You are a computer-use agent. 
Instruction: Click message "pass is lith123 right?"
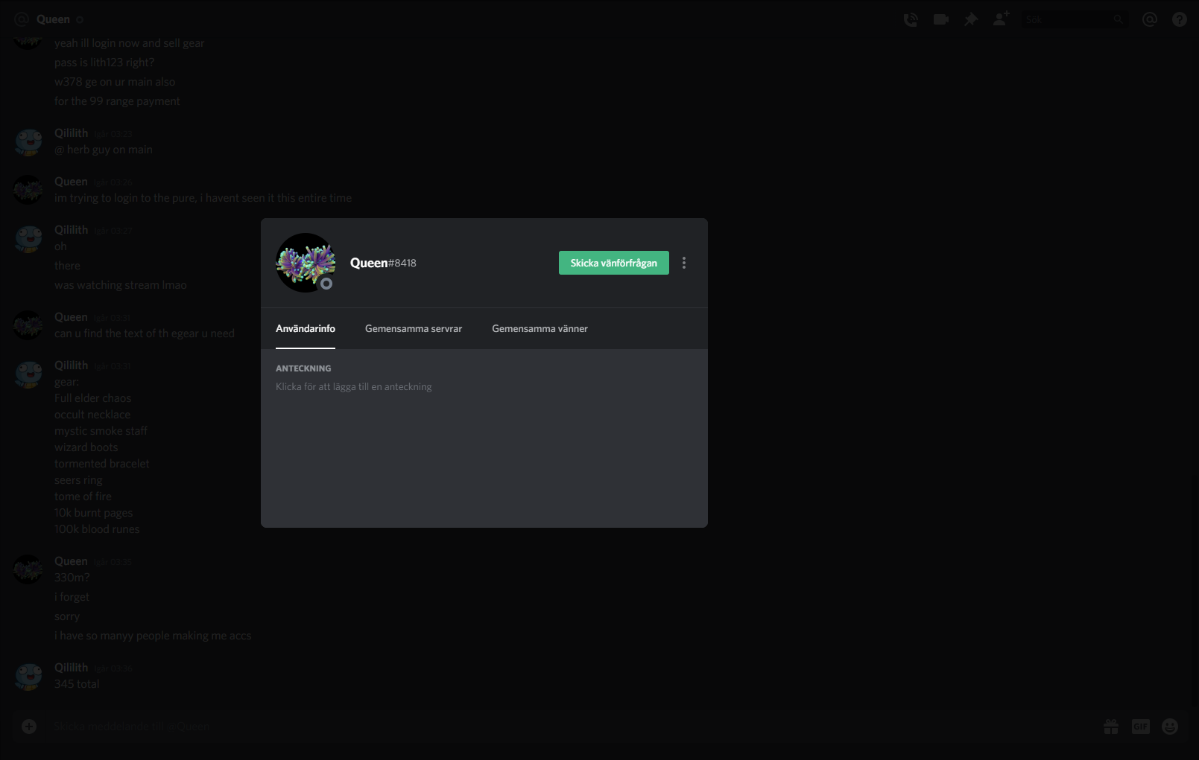[104, 63]
